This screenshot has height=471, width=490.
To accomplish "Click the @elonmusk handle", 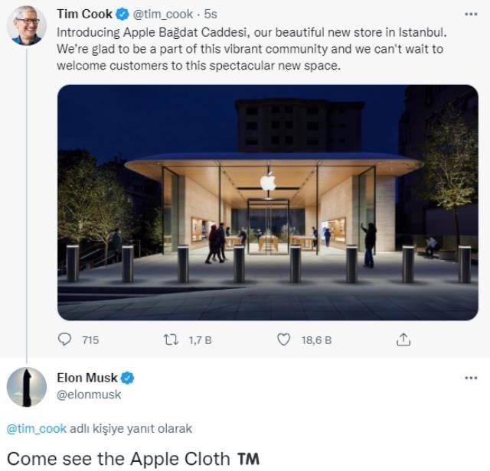I will pos(89,395).
